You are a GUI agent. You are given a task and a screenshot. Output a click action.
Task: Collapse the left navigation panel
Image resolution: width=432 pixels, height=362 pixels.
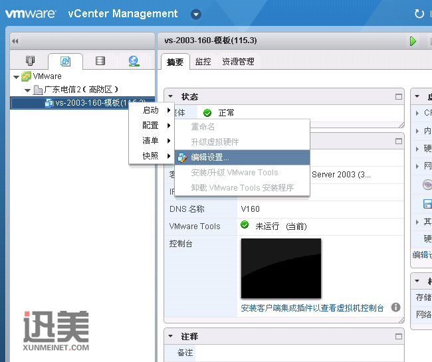pos(15,41)
